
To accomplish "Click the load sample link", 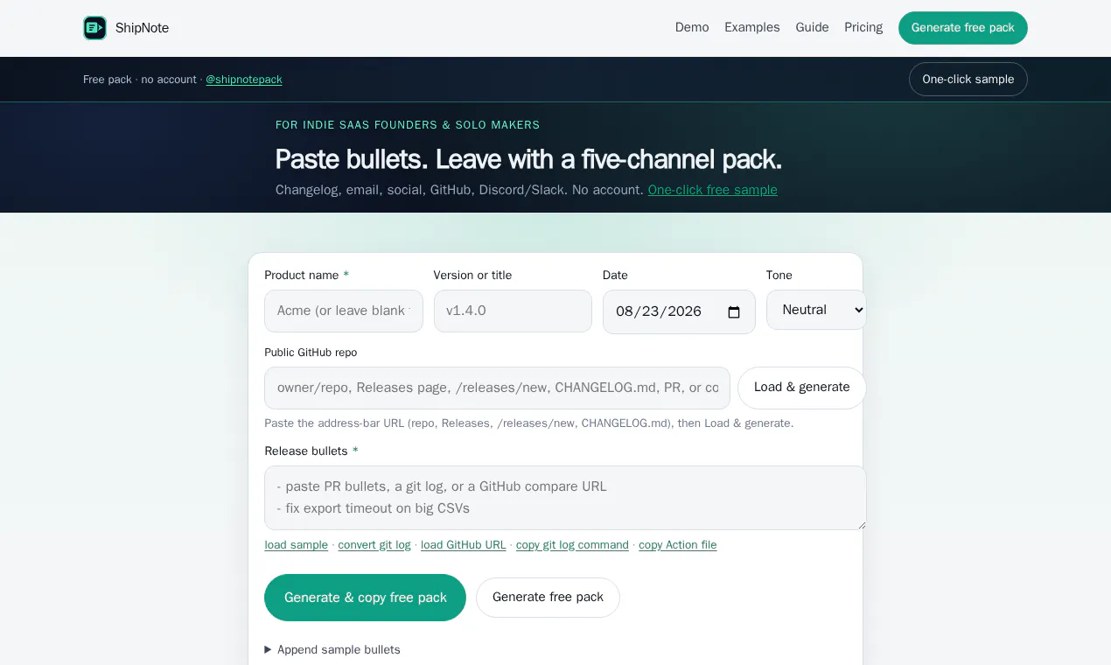I will (x=297, y=545).
